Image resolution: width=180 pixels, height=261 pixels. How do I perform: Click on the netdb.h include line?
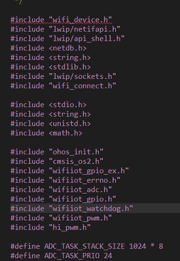click(49, 48)
